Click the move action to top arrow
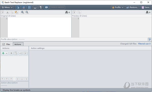Screen dimensions: 152x92 coord(3,79)
